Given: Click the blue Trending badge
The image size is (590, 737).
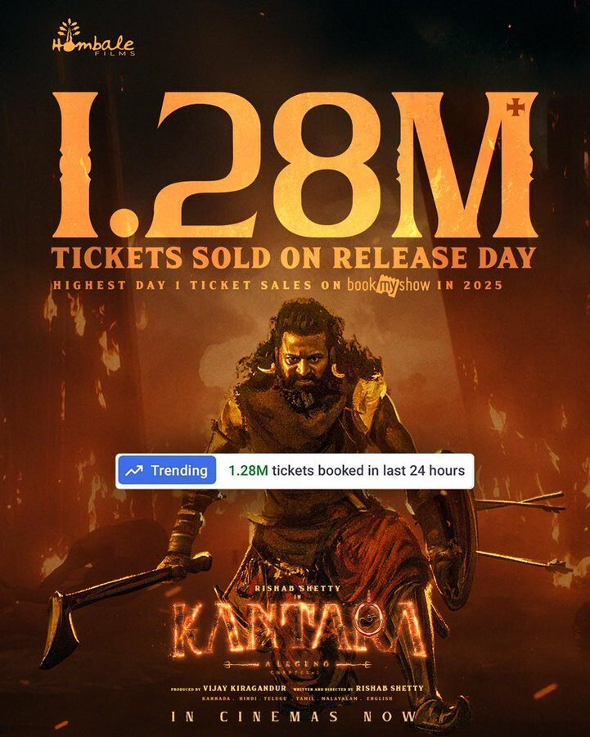Looking at the screenshot, I should coord(167,471).
